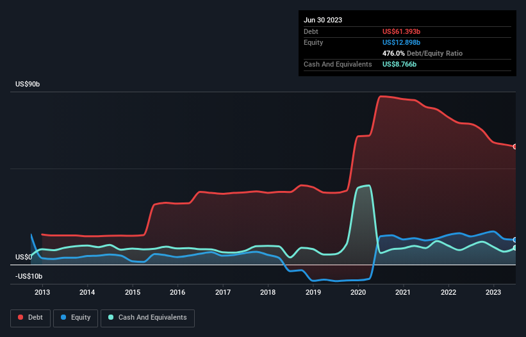This screenshot has height=337, width=526.
Task: Click the blue Equity end-of-line marker
Action: 515,240
